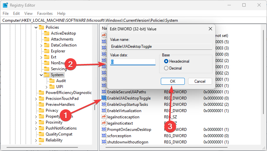The height and width of the screenshot is (151, 267).
Task: Click the Value data input field
Action: coord(133,62)
